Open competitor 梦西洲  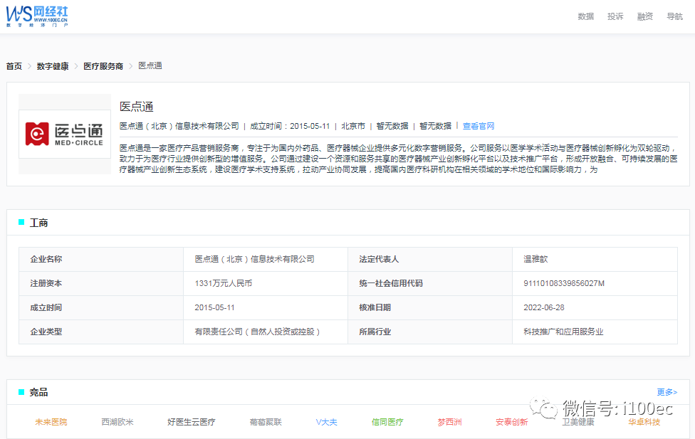pos(449,422)
